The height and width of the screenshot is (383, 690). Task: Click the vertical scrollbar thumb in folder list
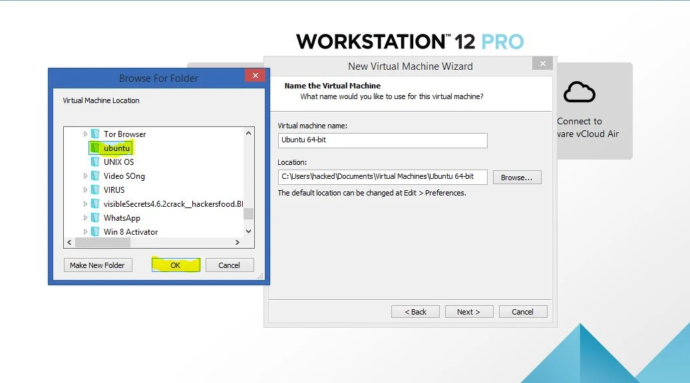249,213
